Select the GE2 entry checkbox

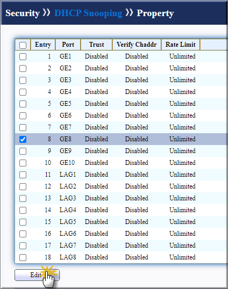[x=23, y=68]
